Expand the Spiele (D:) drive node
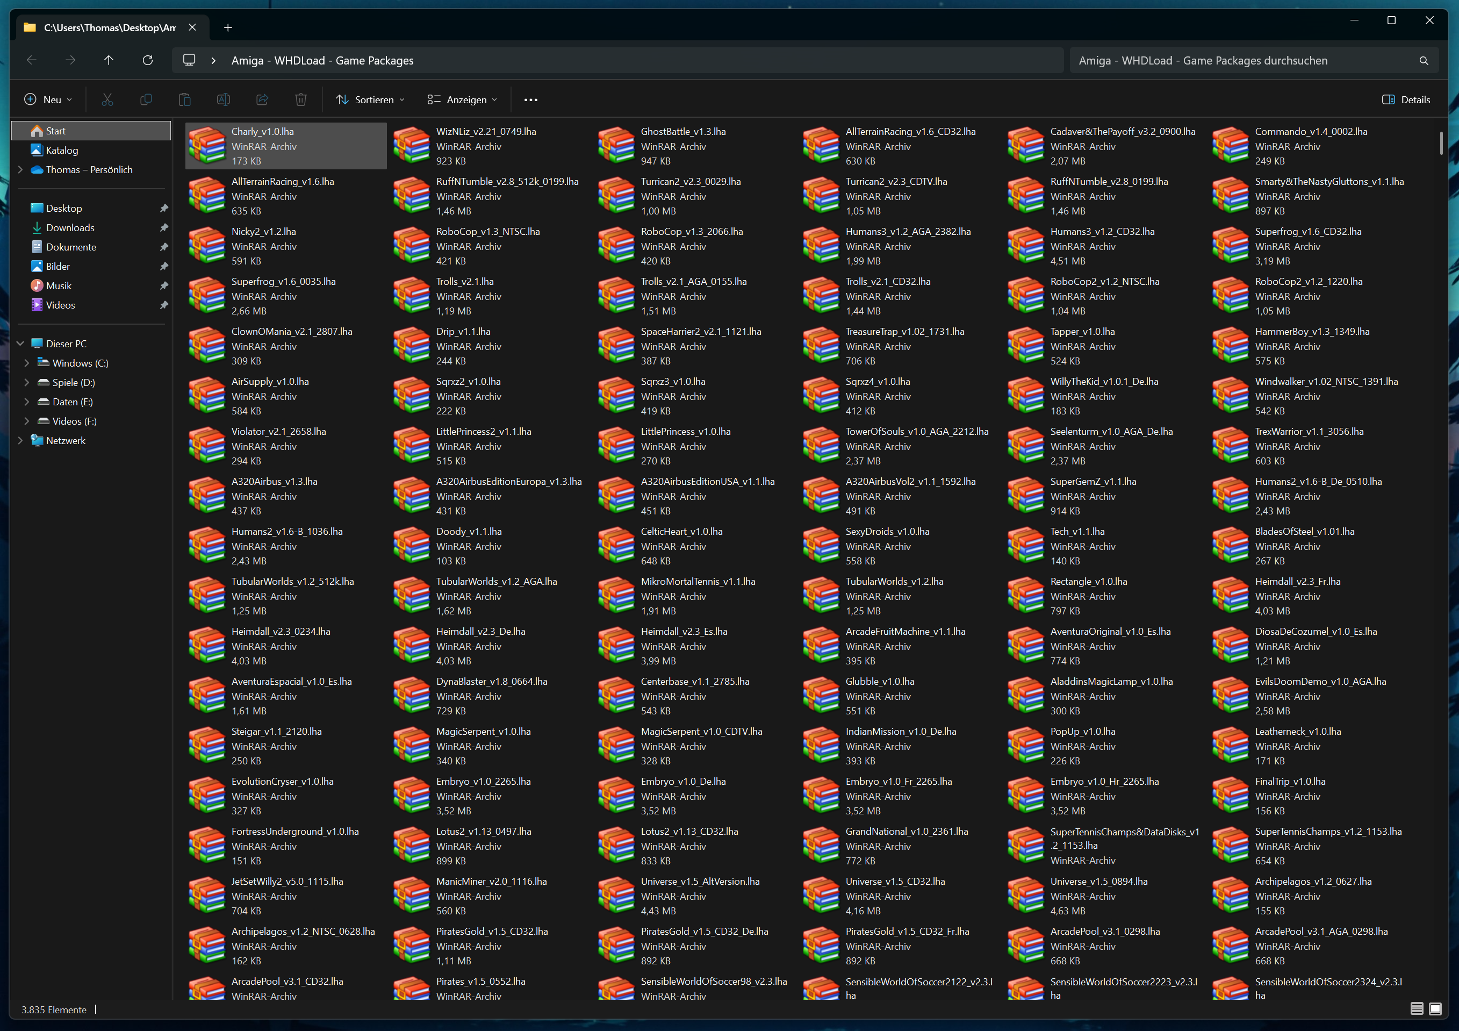1459x1031 pixels. [x=27, y=383]
